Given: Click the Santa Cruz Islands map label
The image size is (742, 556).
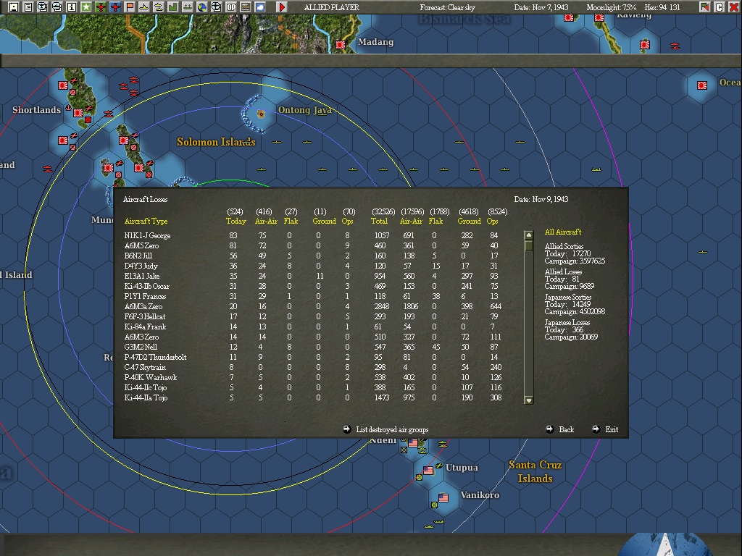Looking at the screenshot, I should [x=535, y=471].
